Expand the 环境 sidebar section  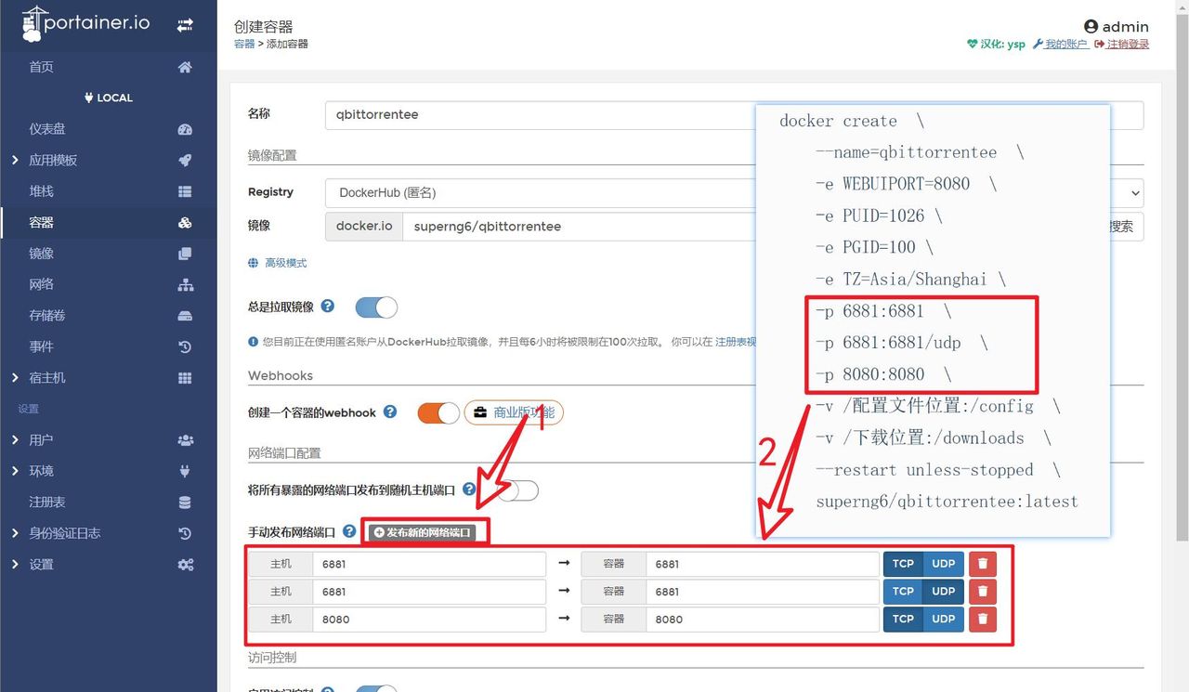15,471
